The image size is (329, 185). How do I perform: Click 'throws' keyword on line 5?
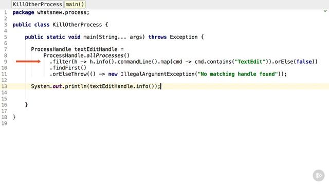(x=157, y=37)
